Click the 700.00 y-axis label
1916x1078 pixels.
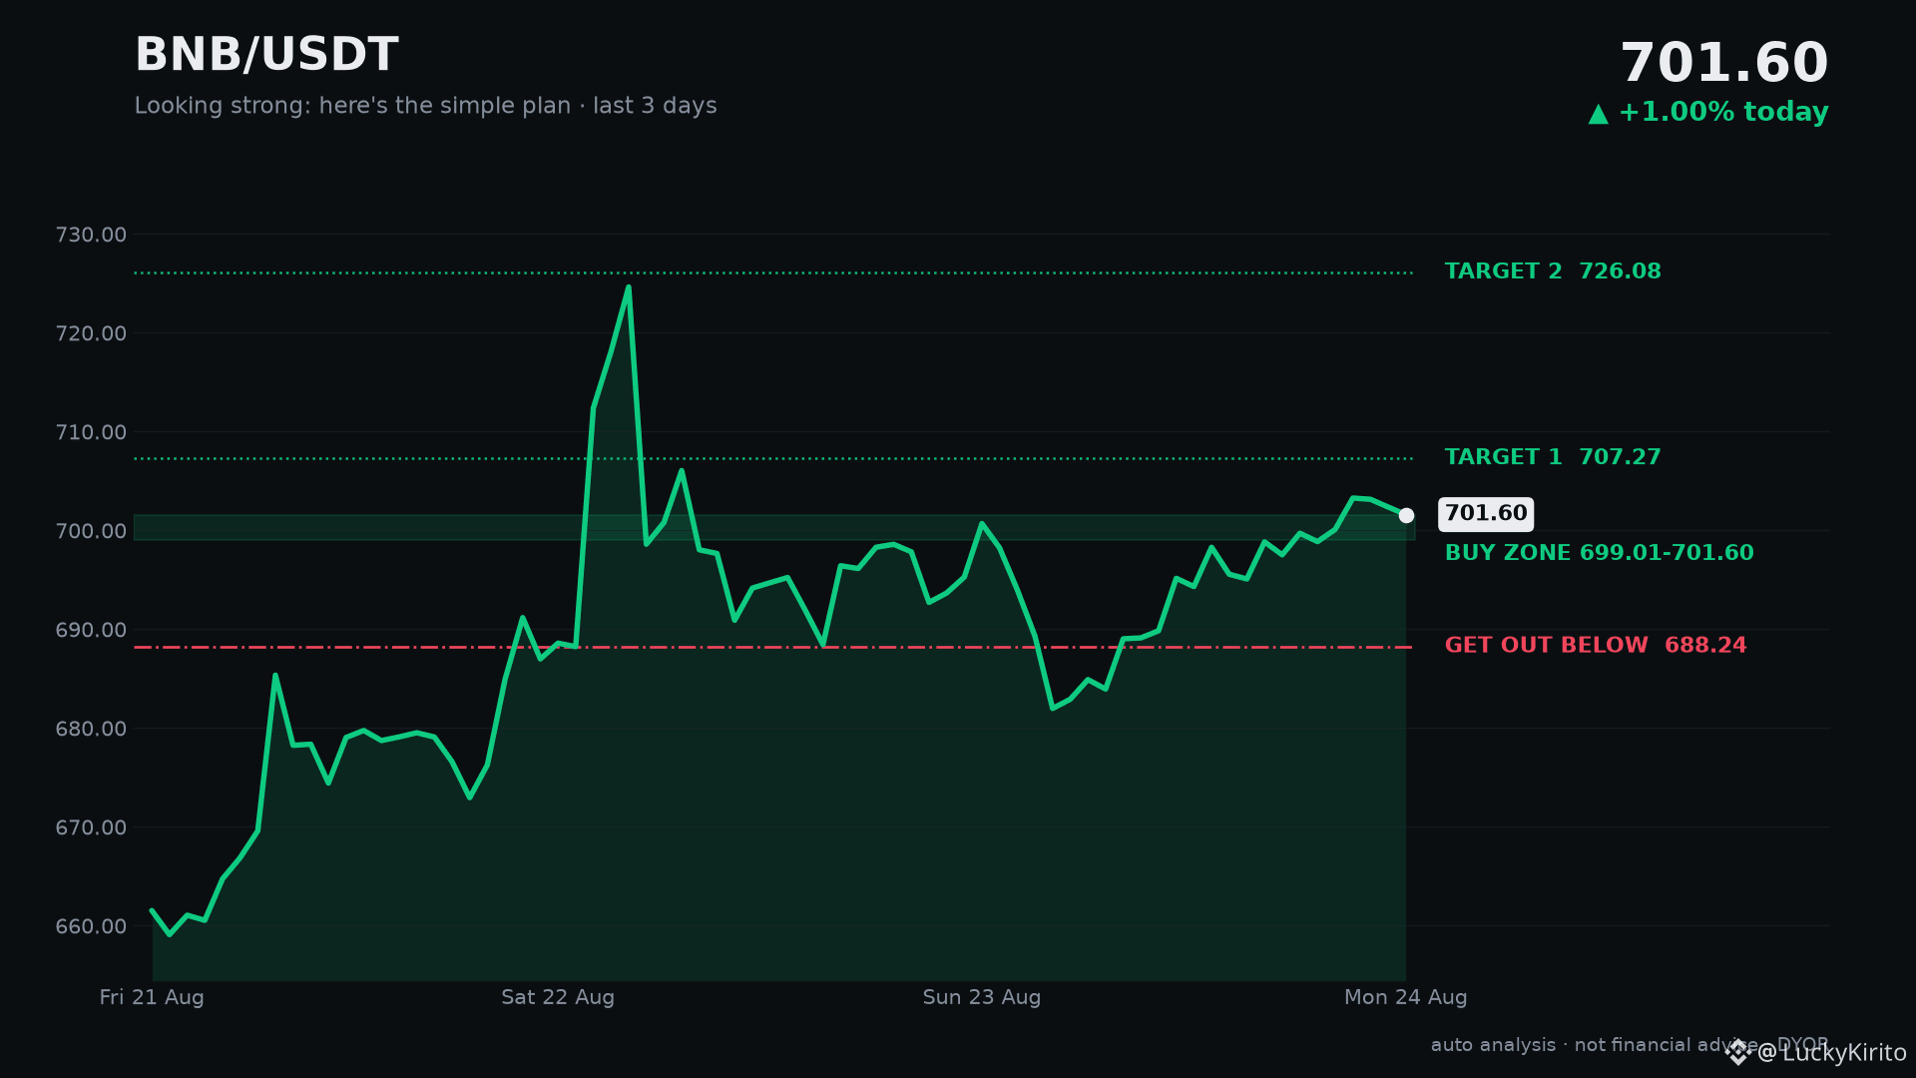tap(91, 531)
